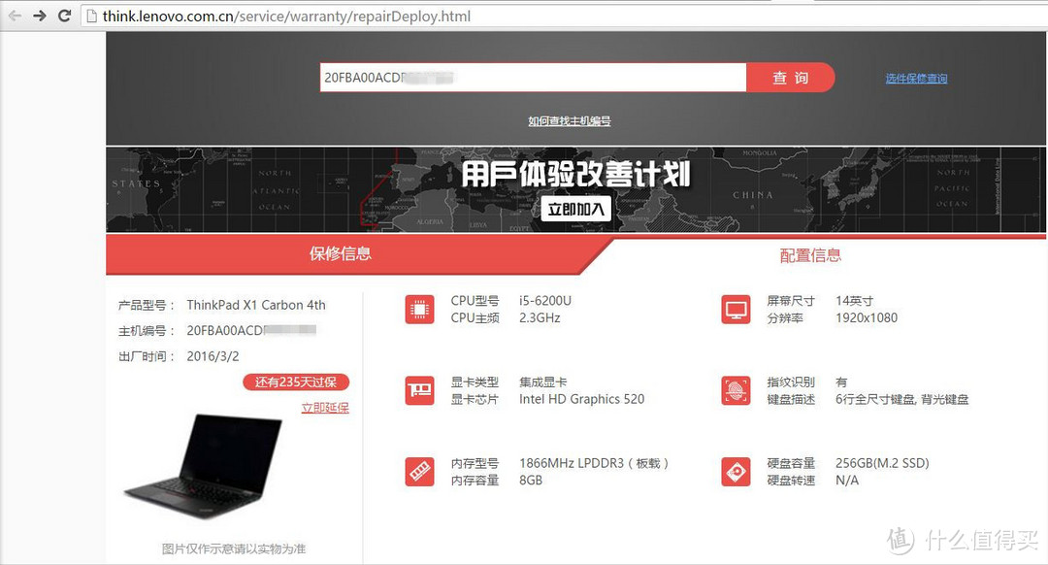Click the CPU chip icon
This screenshot has width=1048, height=565.
(419, 310)
